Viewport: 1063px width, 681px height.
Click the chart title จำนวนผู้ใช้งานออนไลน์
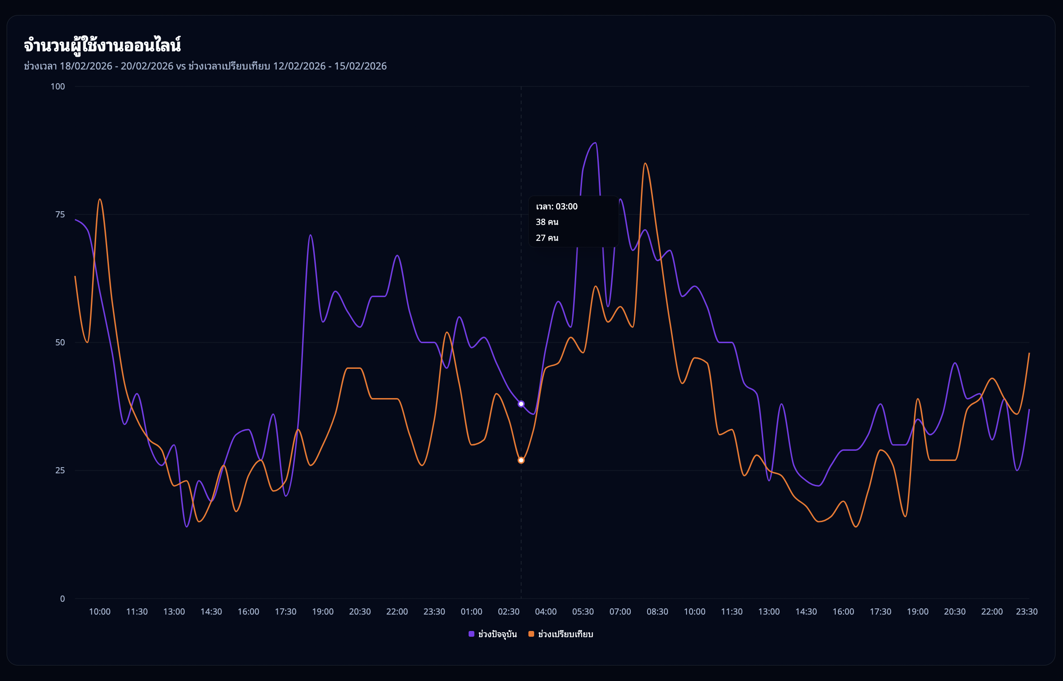point(102,45)
